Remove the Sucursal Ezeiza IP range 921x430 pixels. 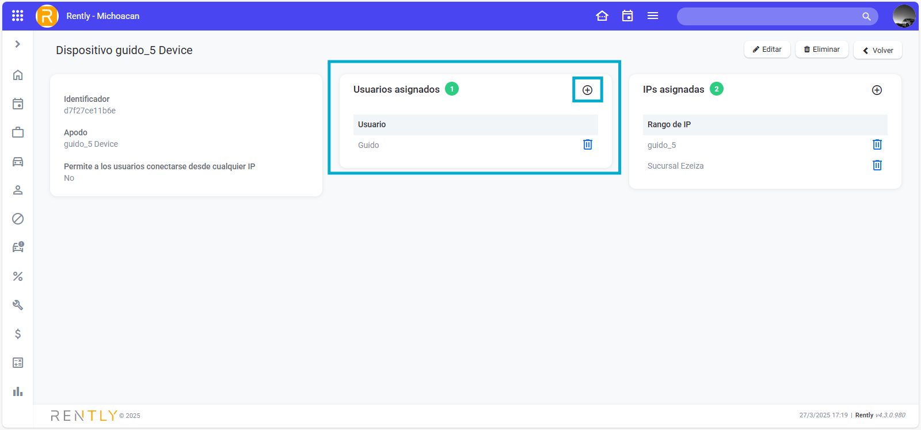point(877,165)
